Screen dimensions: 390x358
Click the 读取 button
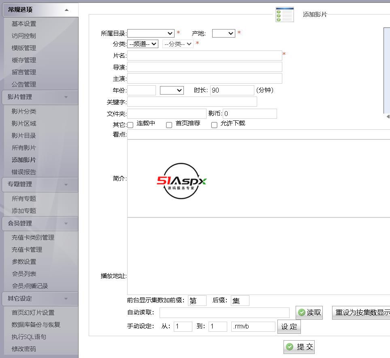pyautogui.click(x=309, y=313)
